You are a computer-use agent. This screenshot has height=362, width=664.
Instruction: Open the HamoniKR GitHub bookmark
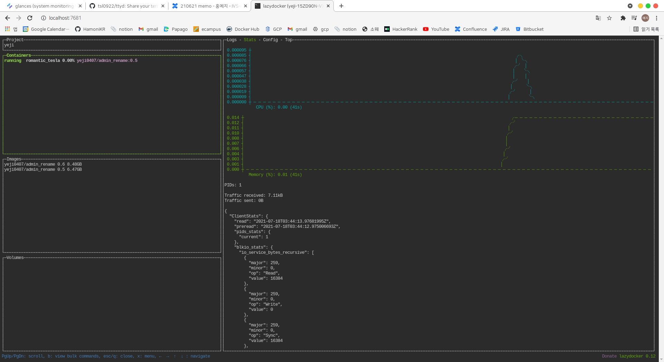90,29
